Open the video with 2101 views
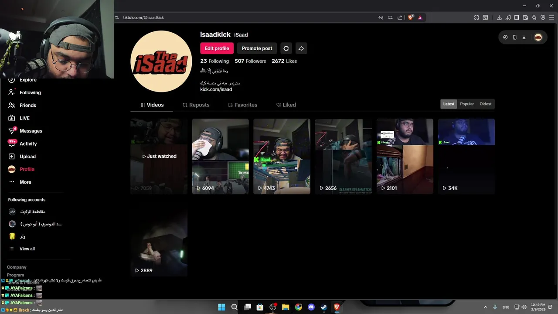This screenshot has height=314, width=558. point(405,156)
